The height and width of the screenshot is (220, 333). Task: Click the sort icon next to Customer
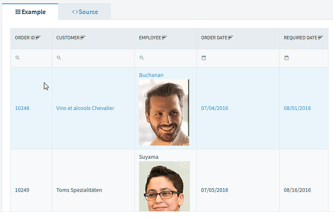(83, 38)
